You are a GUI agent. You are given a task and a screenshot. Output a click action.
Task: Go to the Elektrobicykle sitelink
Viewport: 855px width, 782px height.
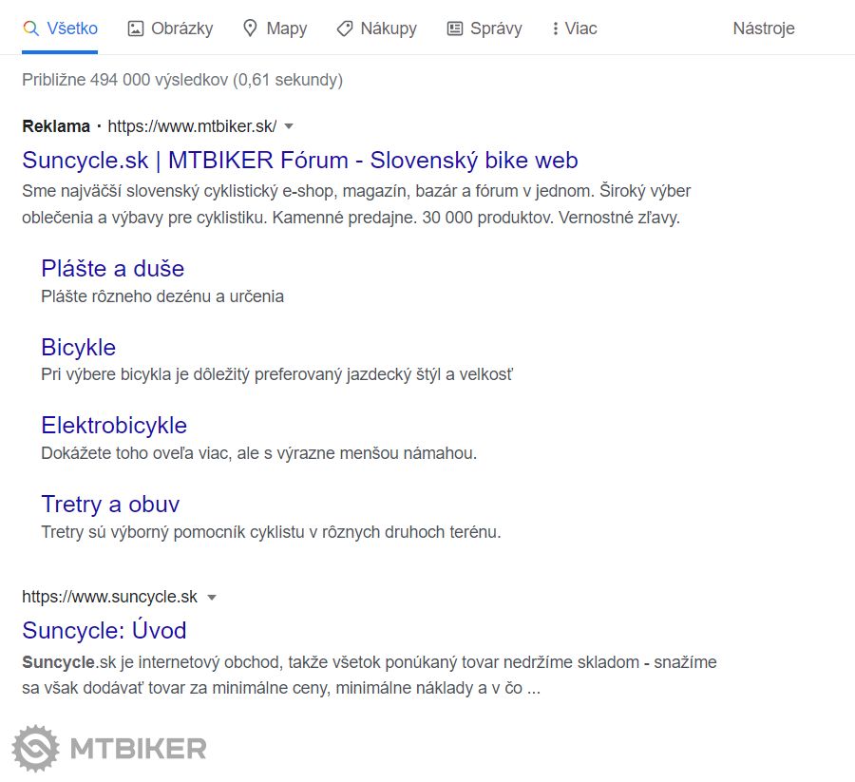pos(114,425)
